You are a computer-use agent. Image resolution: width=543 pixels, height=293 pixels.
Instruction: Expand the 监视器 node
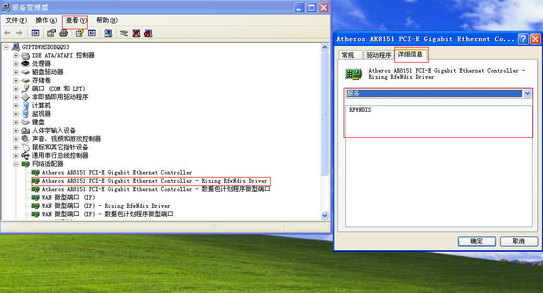[16, 114]
